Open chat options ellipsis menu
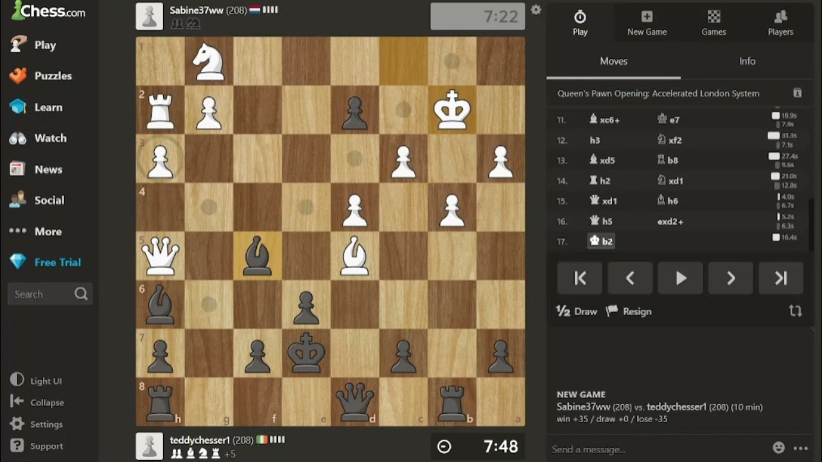Viewport: 822px width, 462px height. [800, 449]
